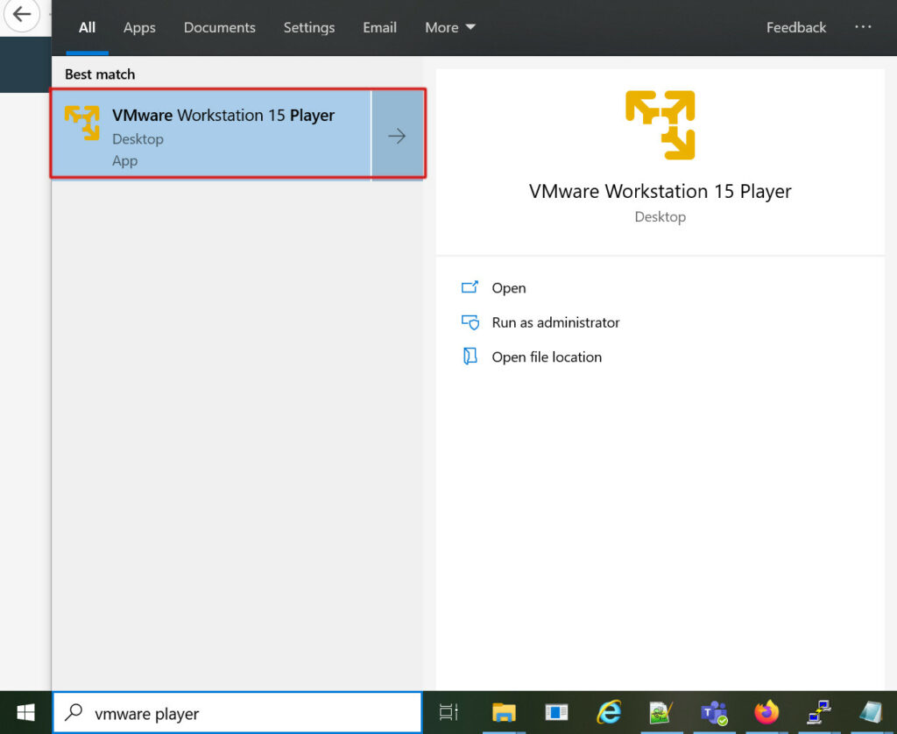Switch to the Email search tab
The height and width of the screenshot is (734, 897).
tap(380, 27)
